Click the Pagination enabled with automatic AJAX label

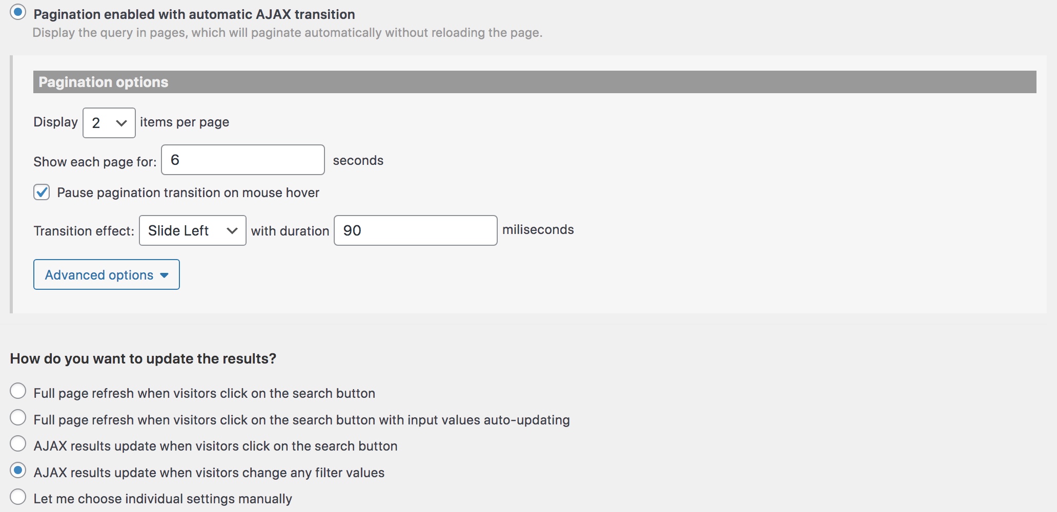pos(194,14)
